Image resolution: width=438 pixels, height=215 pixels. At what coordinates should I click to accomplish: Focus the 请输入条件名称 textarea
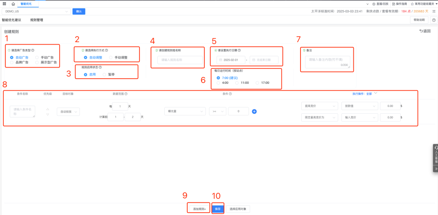coord(22,111)
